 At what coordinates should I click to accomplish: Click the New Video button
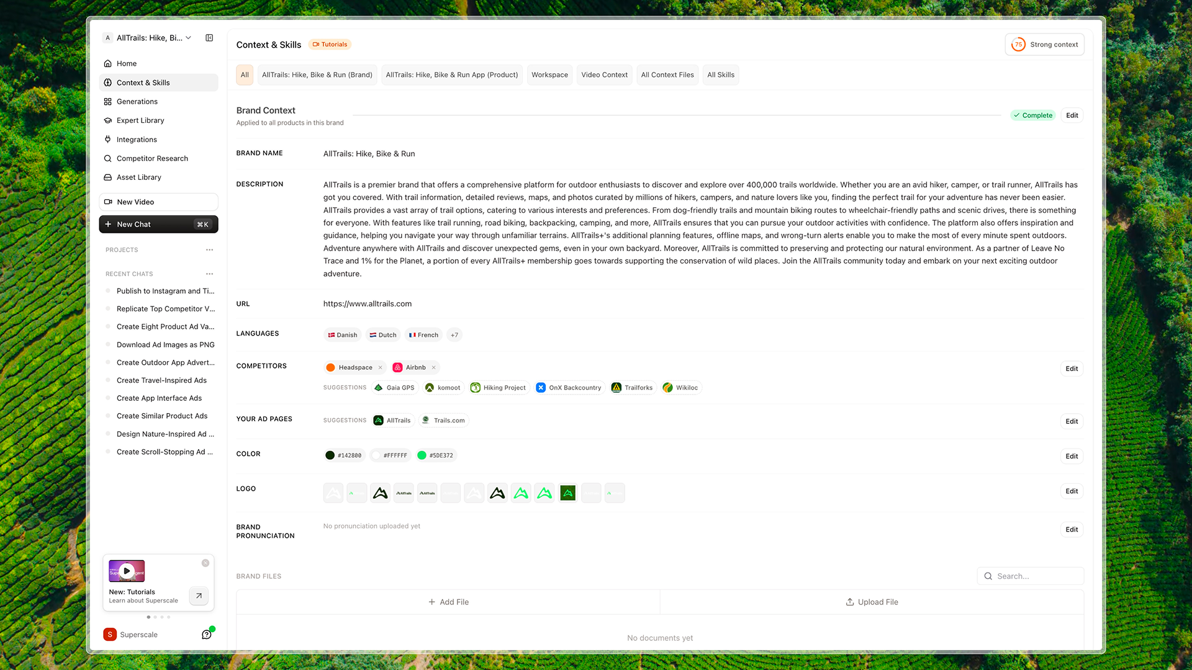pos(158,202)
